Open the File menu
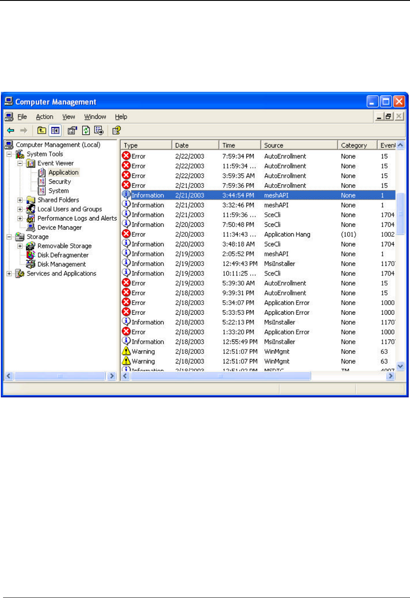This screenshot has width=410, height=598. tap(22, 117)
